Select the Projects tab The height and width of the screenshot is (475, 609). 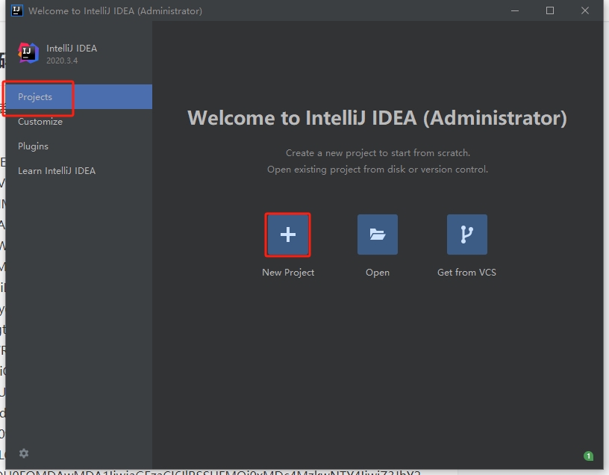tap(79, 97)
